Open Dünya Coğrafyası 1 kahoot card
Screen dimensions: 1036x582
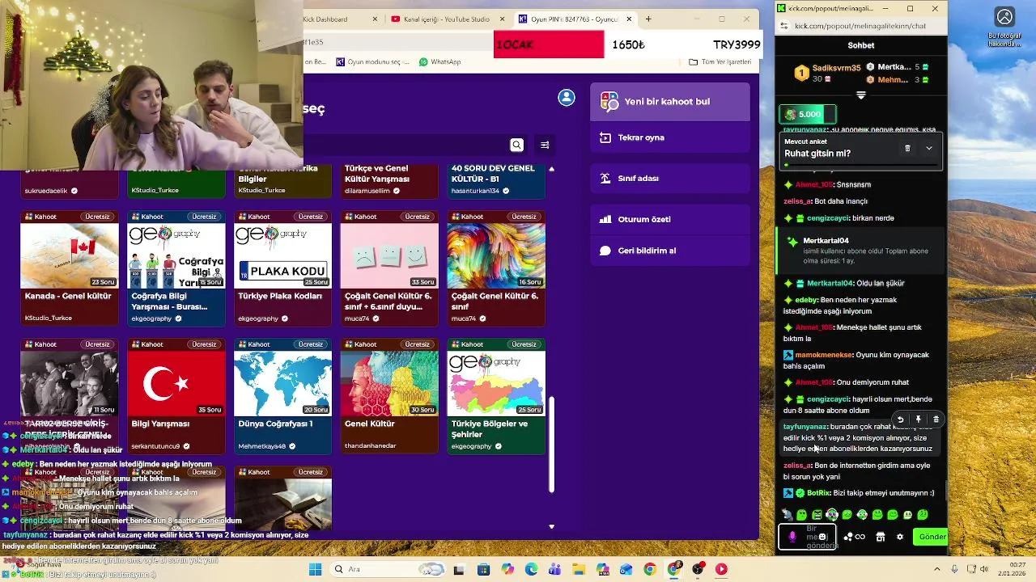(x=282, y=396)
